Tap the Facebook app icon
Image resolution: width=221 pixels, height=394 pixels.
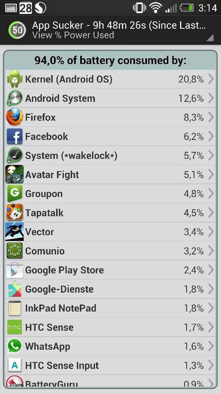click(15, 136)
